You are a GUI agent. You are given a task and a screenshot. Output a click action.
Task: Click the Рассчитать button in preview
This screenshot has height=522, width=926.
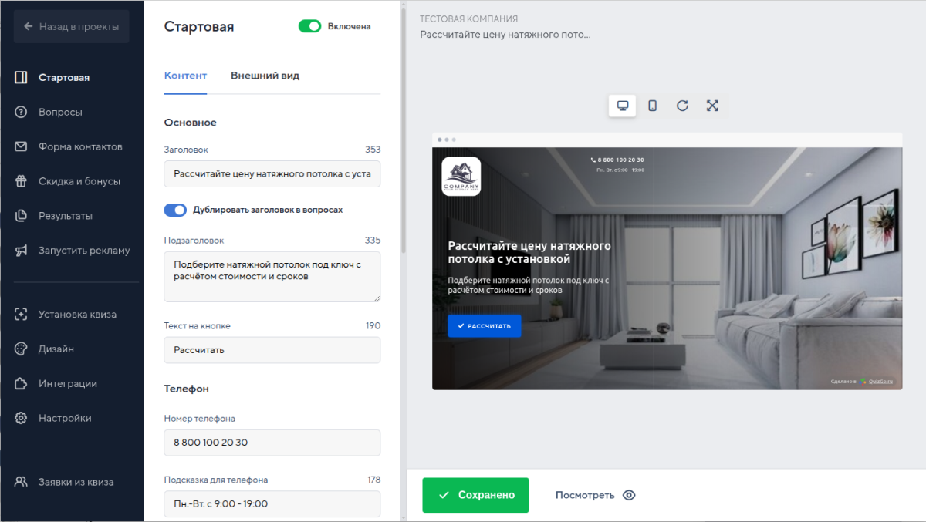click(484, 326)
